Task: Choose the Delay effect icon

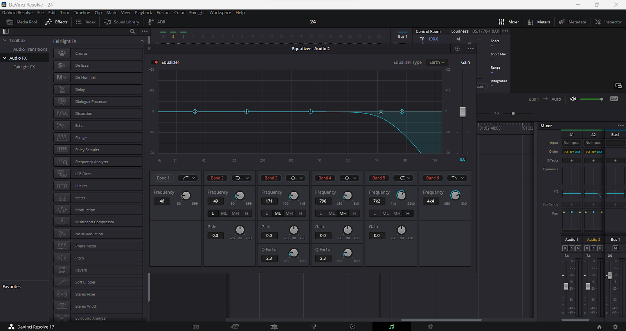Action: [x=62, y=89]
